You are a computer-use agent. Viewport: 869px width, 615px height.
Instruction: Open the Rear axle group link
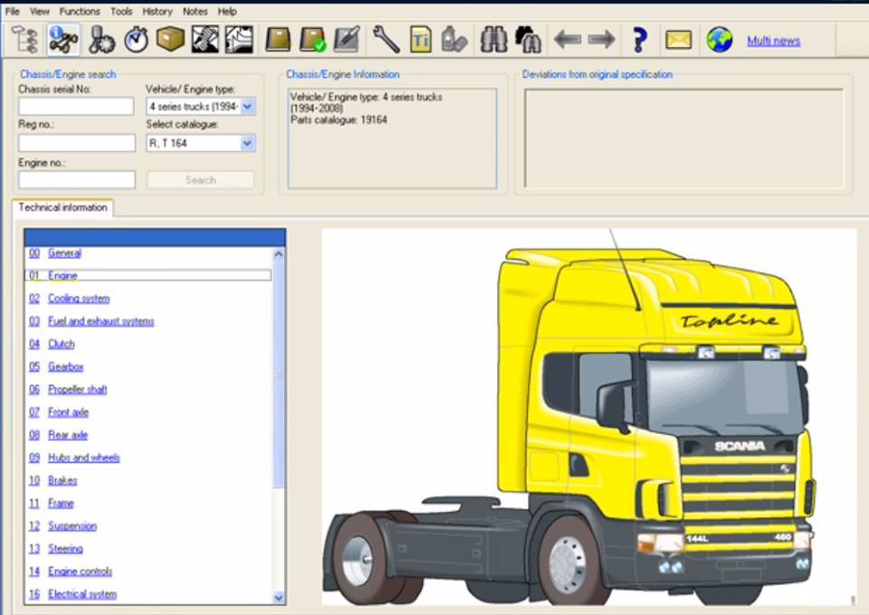point(68,435)
